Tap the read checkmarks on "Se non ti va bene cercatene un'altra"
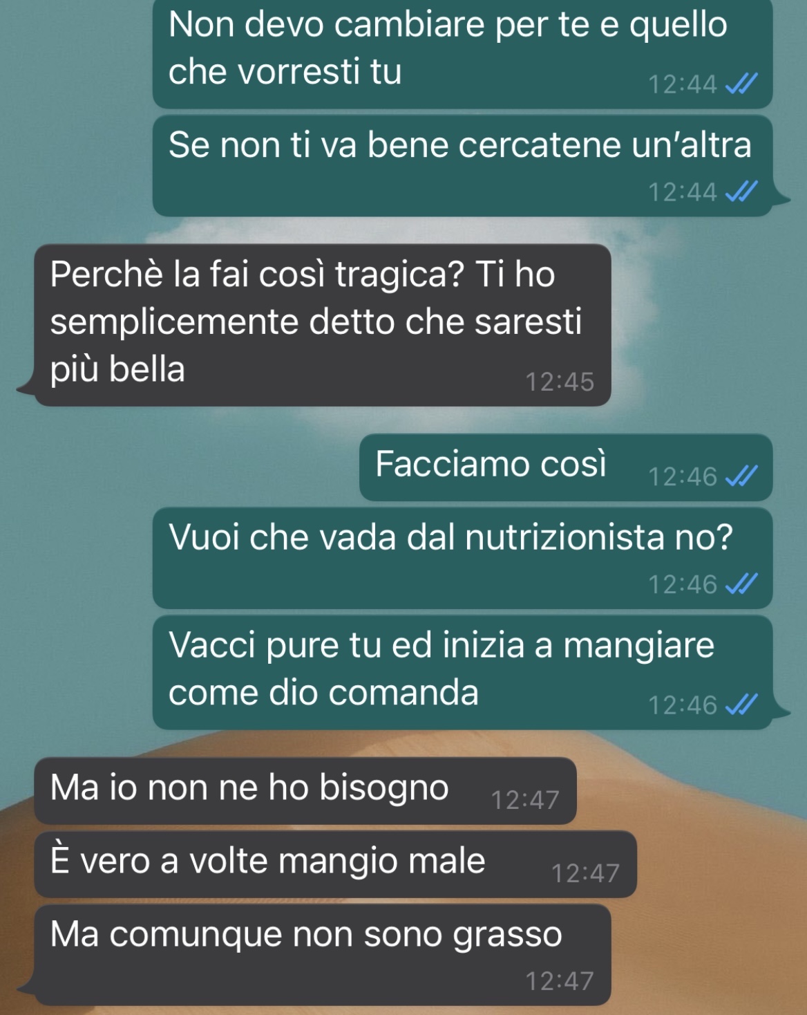 pyautogui.click(x=741, y=191)
